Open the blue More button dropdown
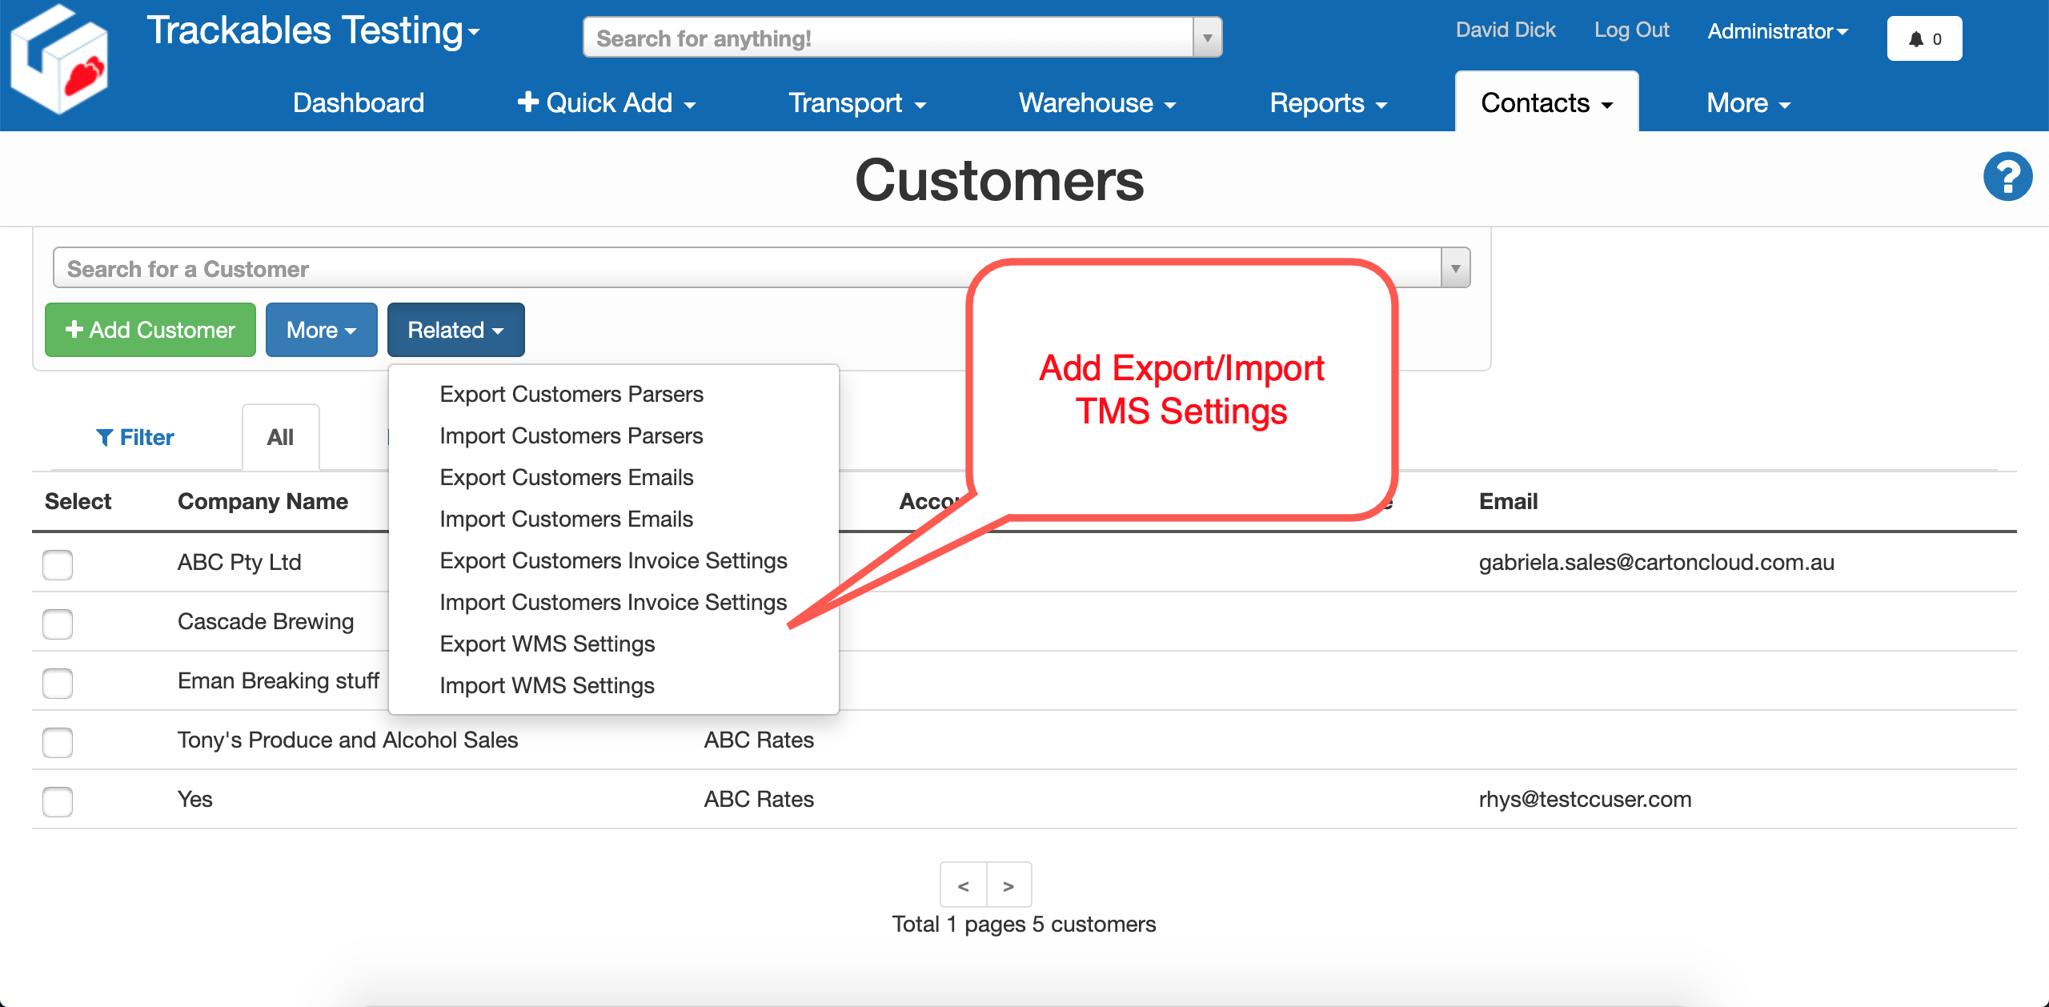The width and height of the screenshot is (2049, 1007). coord(321,330)
